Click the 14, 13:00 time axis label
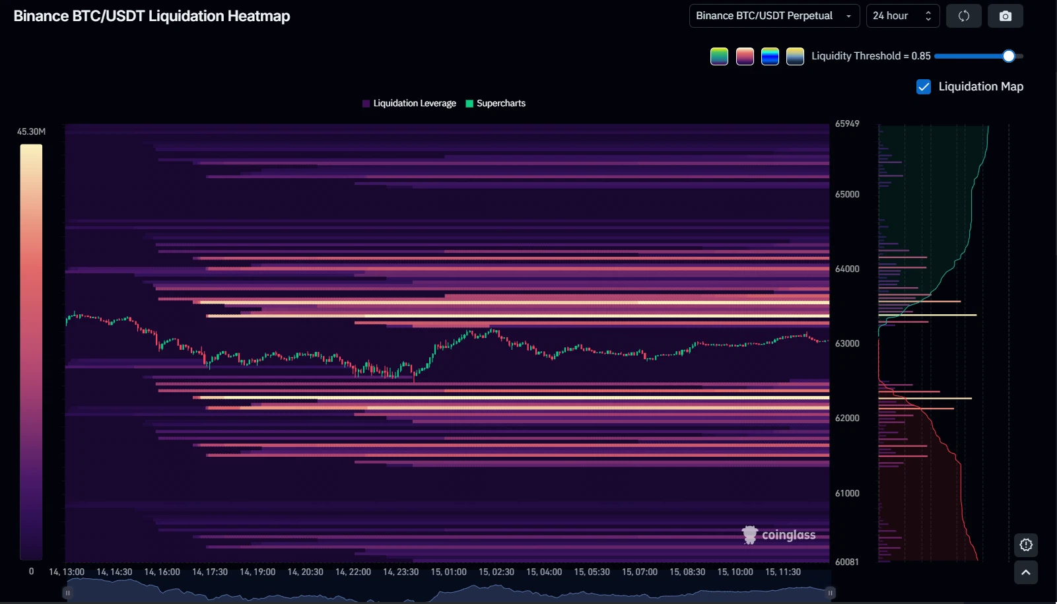 tap(67, 572)
